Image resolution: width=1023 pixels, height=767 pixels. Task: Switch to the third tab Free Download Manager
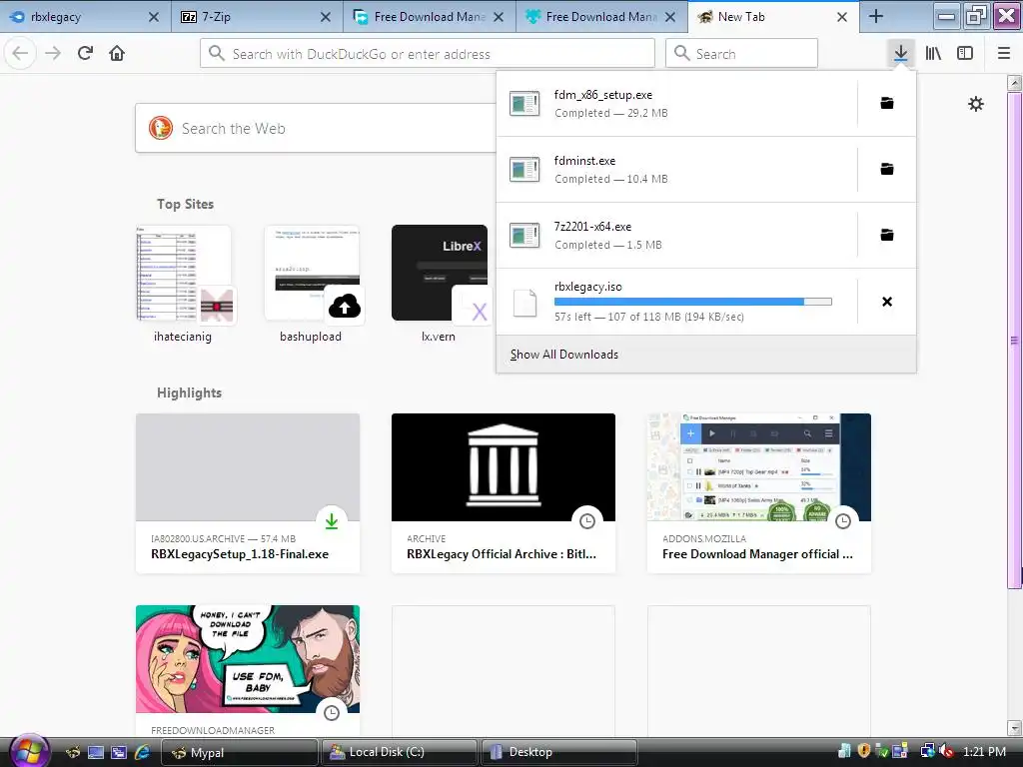tap(430, 16)
